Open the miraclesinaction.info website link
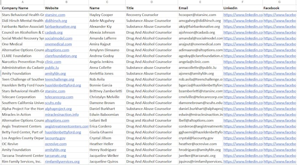297x165 pixels. (62, 114)
